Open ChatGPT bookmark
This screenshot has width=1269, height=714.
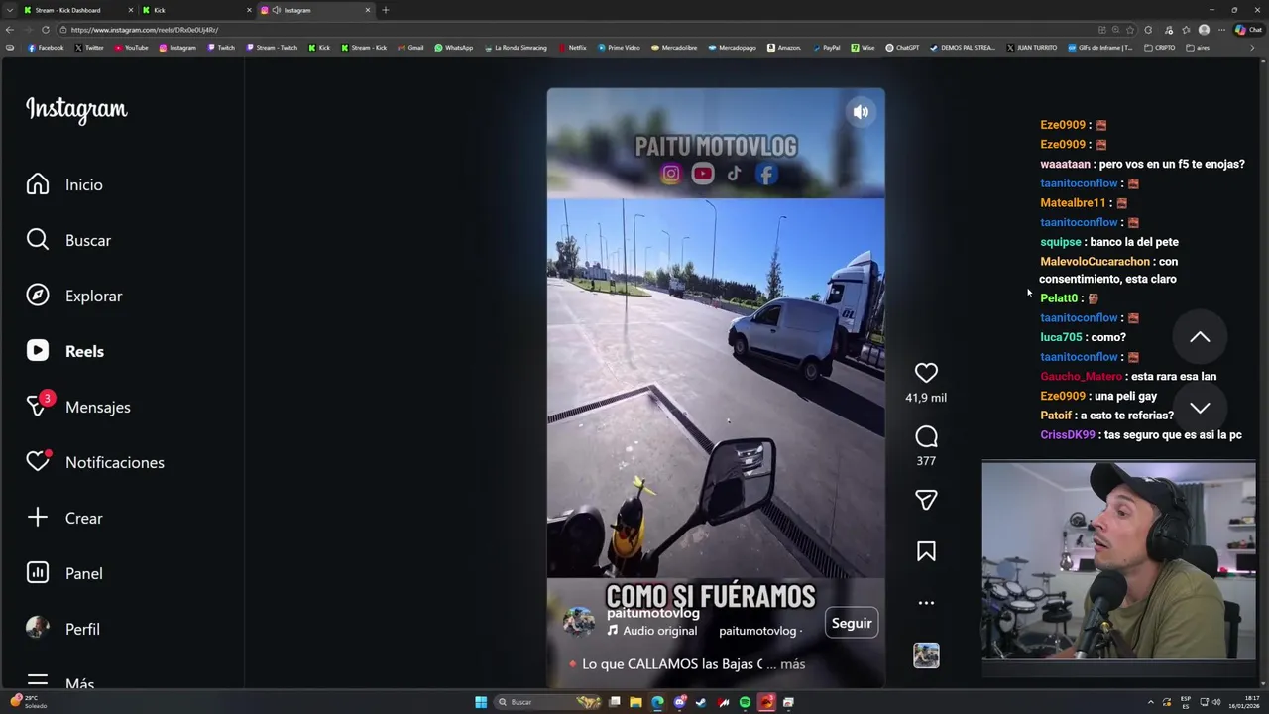(902, 48)
